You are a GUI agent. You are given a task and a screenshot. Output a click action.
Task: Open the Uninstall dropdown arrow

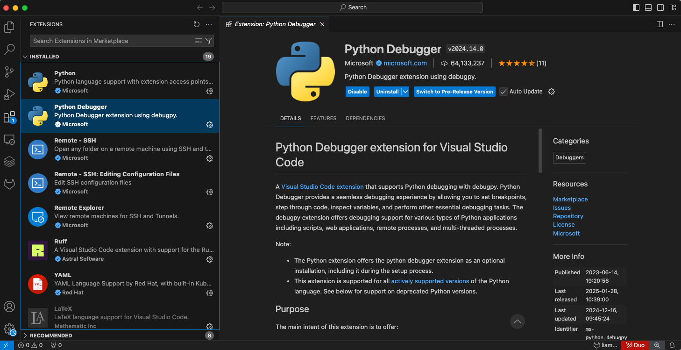[x=405, y=92]
